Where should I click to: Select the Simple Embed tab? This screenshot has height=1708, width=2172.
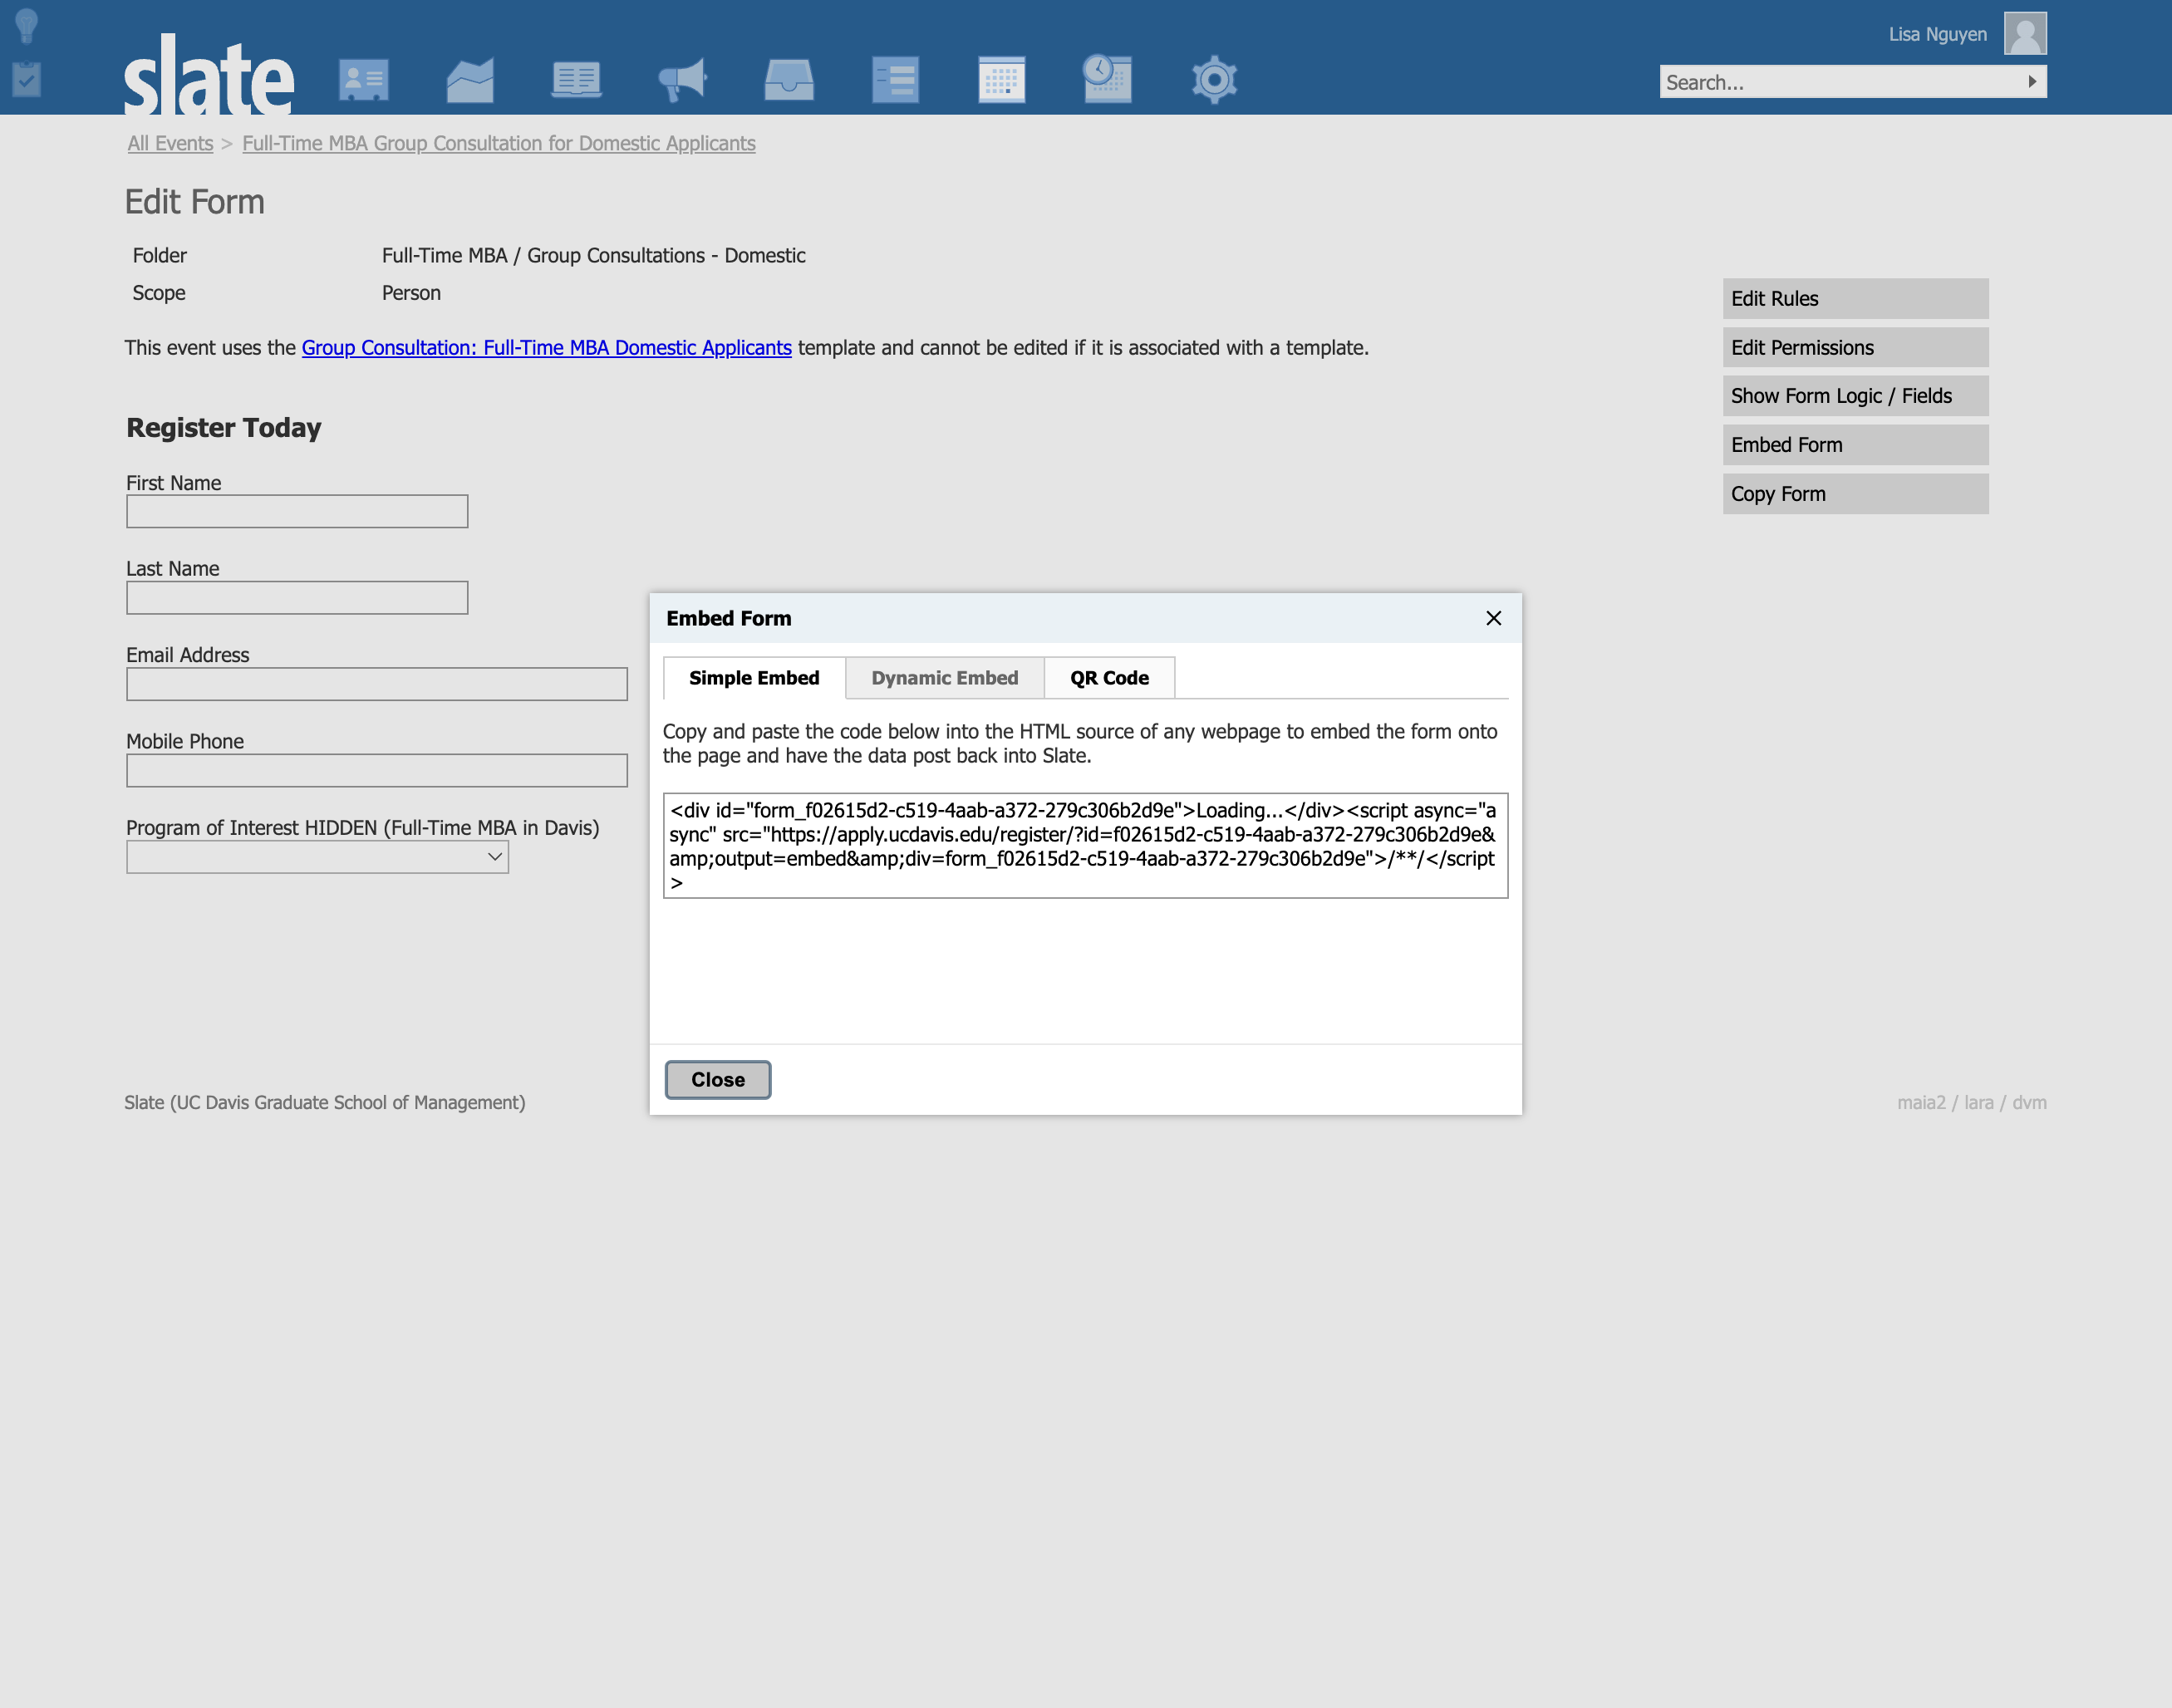(754, 678)
